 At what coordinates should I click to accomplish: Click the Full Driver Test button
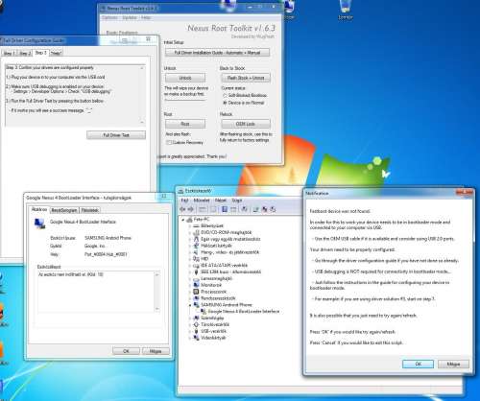(x=116, y=135)
